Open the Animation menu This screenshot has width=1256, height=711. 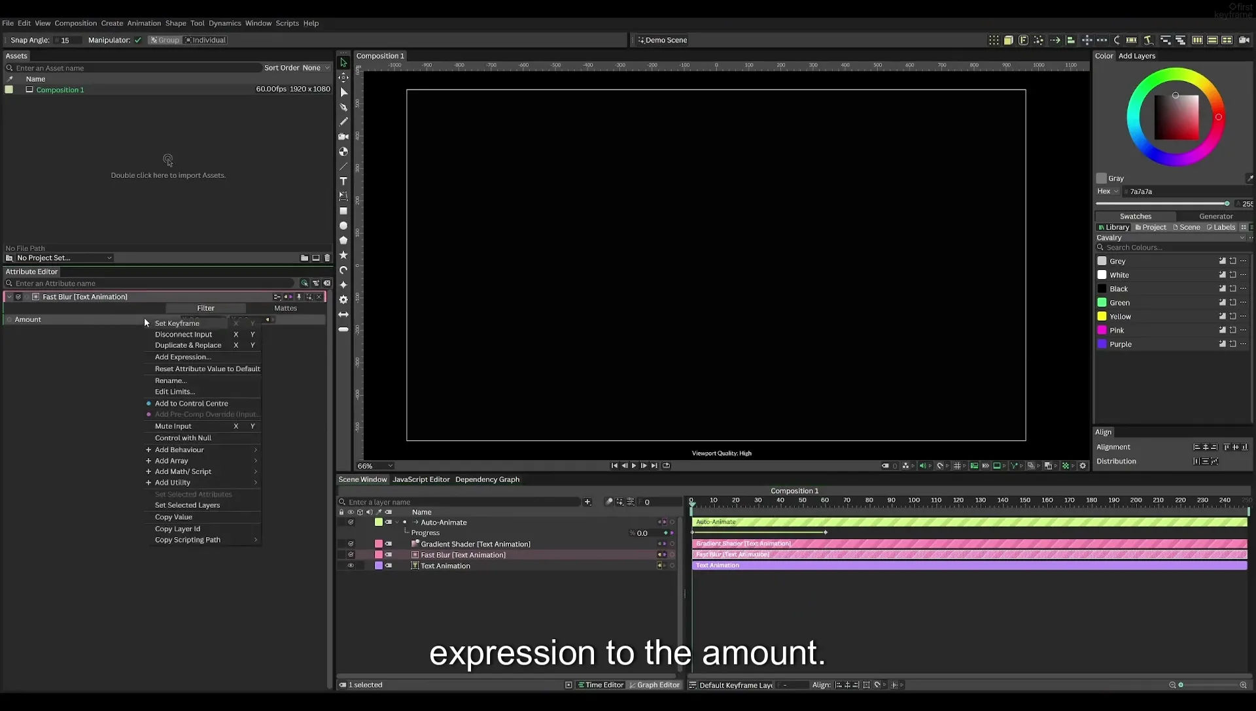[x=144, y=23]
